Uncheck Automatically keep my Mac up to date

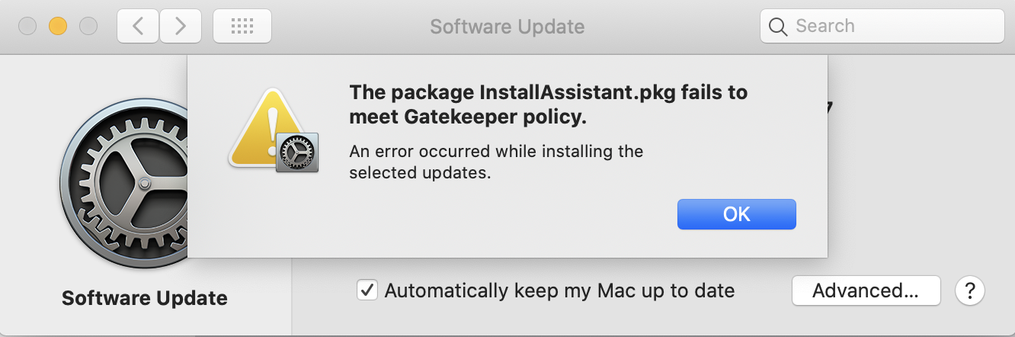point(368,290)
